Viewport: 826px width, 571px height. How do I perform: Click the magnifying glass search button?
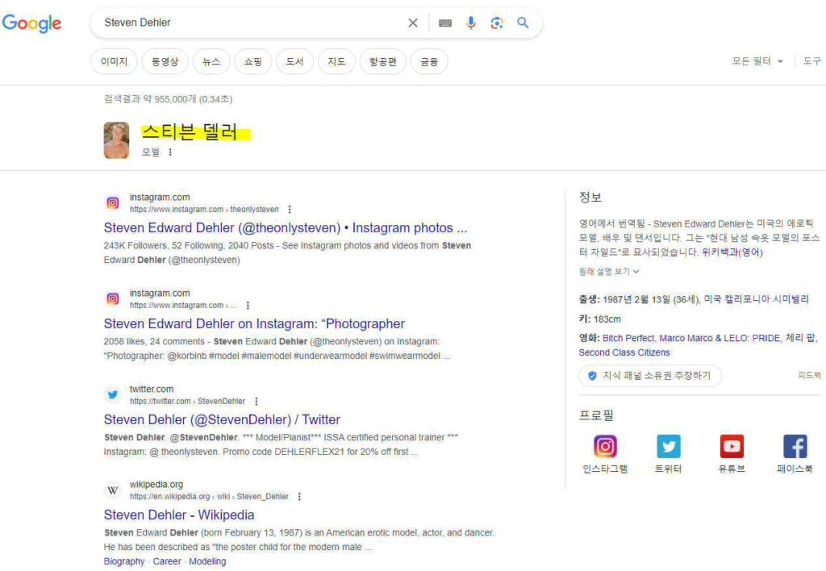point(523,23)
